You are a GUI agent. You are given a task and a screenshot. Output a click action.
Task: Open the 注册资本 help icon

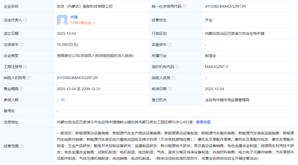point(22,45)
